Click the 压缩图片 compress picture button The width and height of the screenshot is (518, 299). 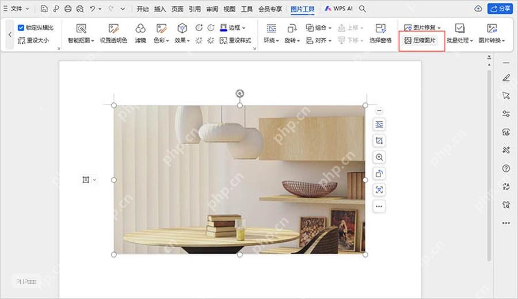[x=420, y=41]
